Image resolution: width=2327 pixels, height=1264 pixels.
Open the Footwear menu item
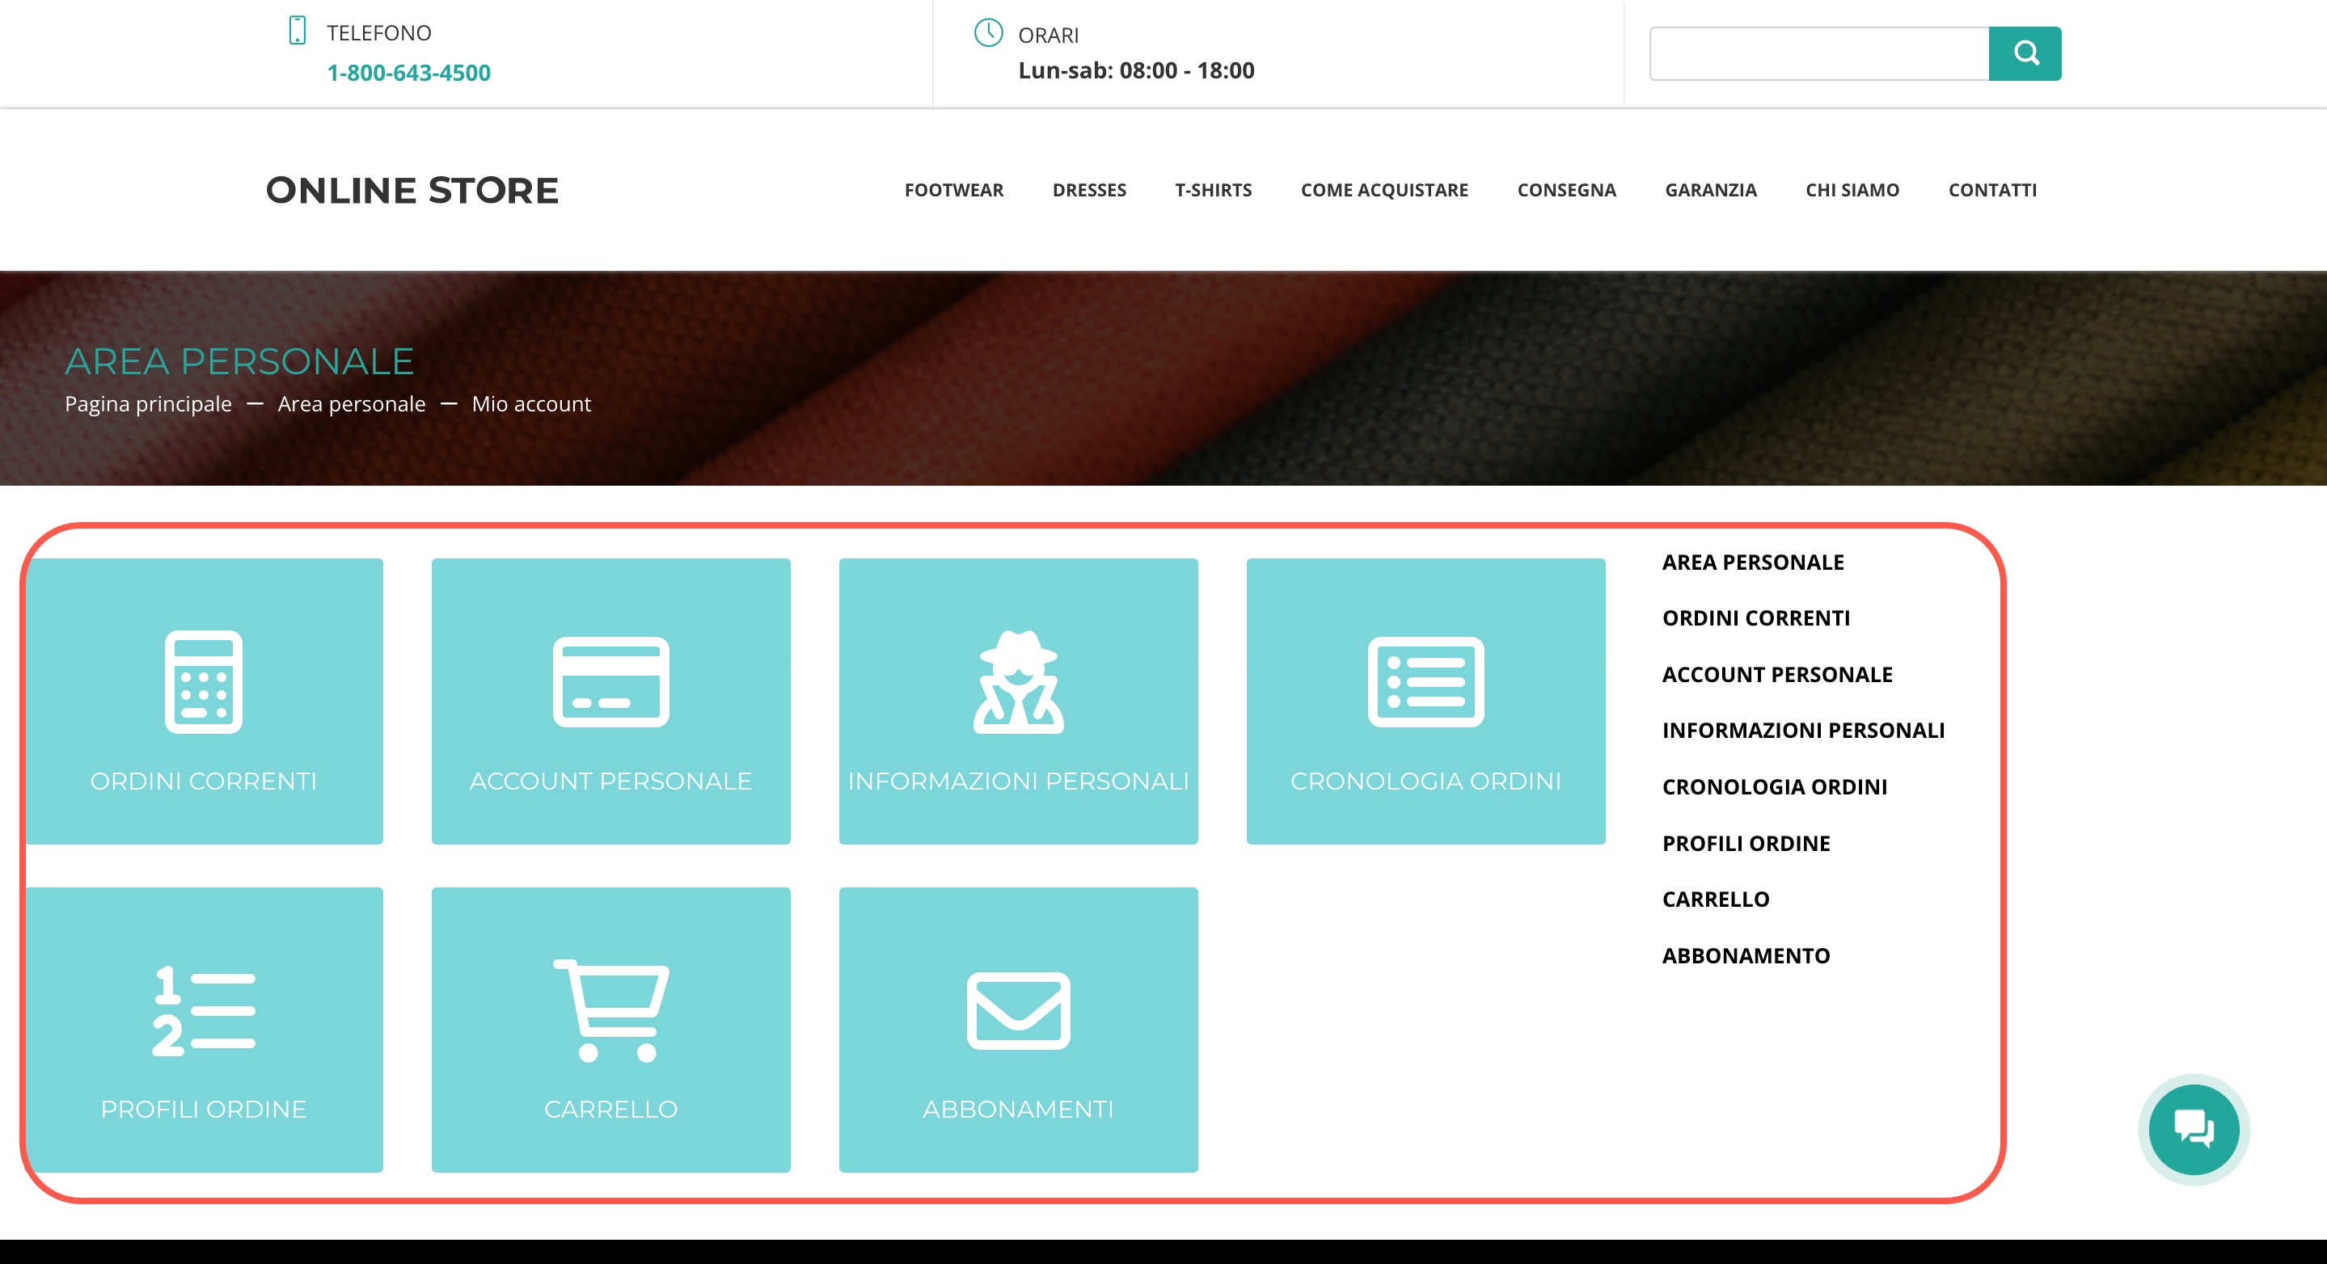click(954, 191)
